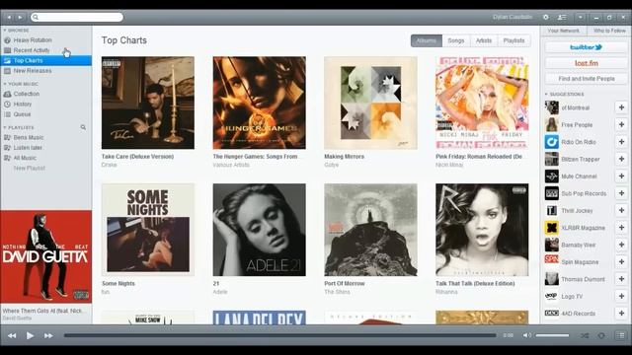Follow 4AD Records with plus button
632x355 pixels.
coord(621,314)
